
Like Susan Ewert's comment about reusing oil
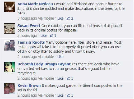coord(43,35)
